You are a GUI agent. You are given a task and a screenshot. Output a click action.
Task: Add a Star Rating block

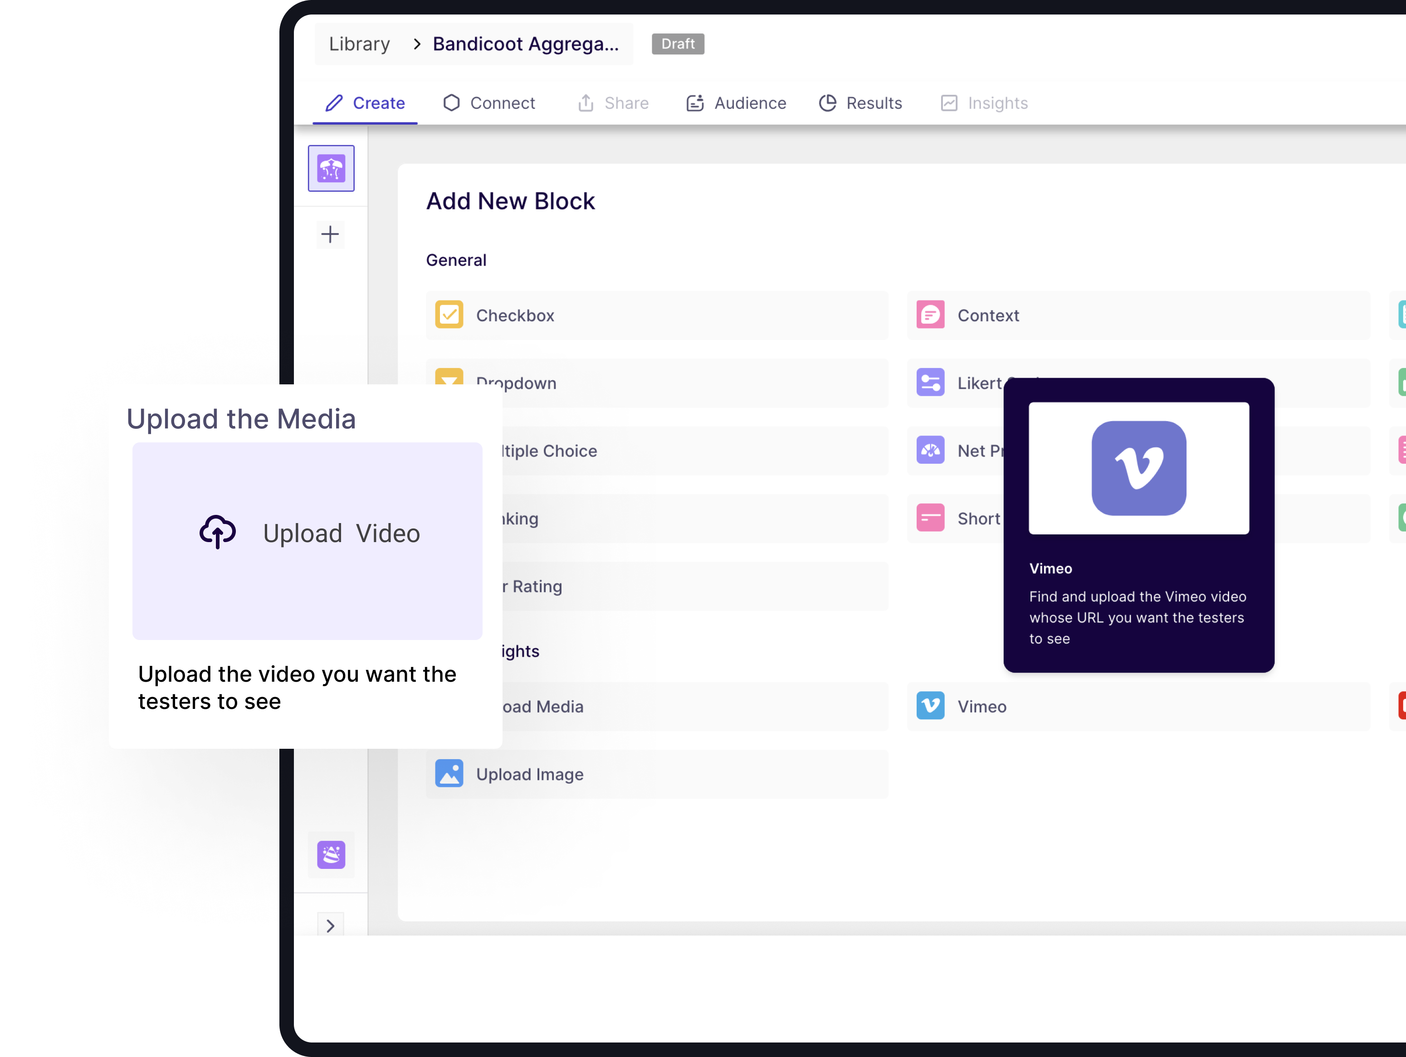pyautogui.click(x=695, y=586)
